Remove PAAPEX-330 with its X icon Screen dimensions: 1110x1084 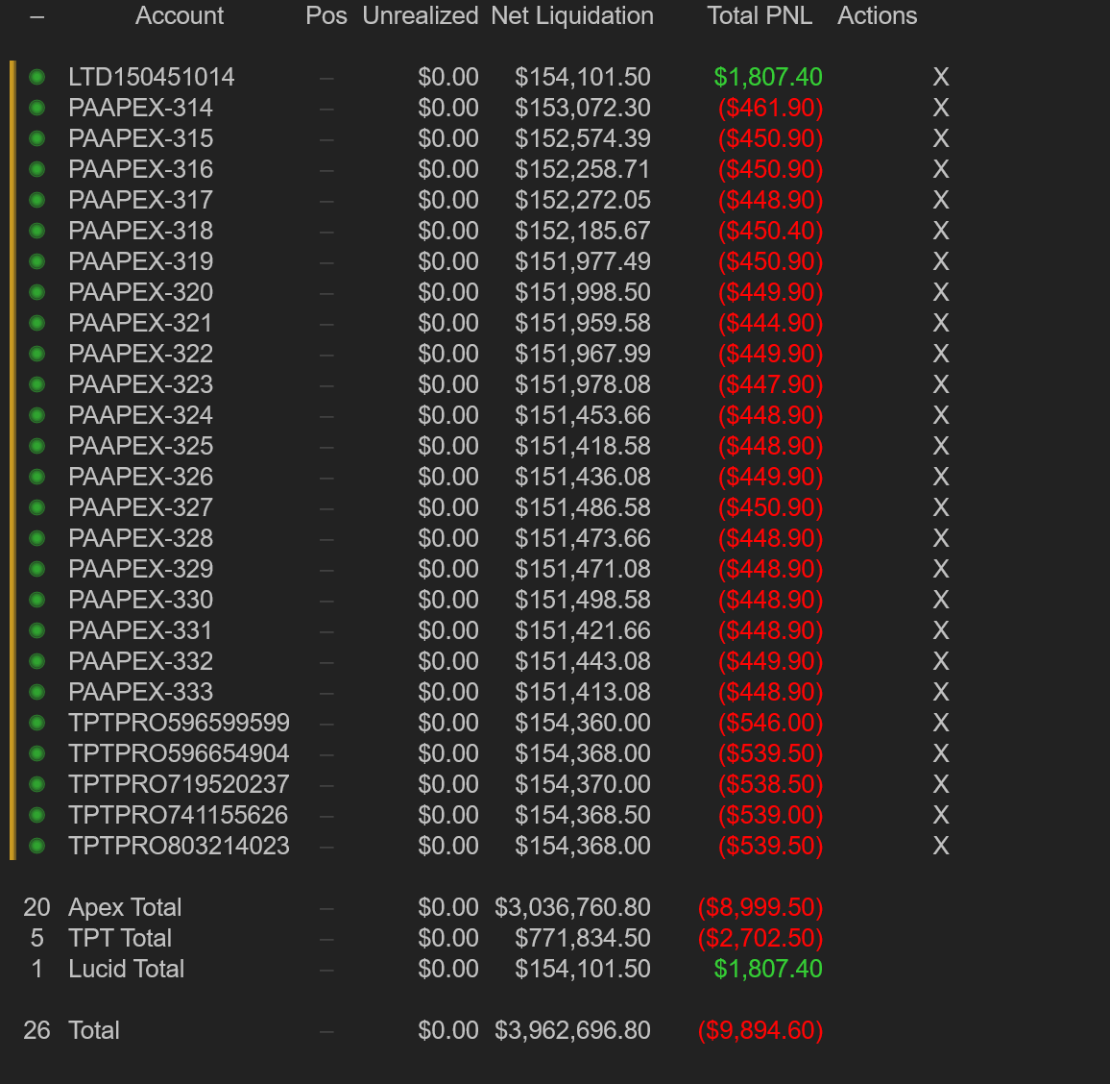940,600
